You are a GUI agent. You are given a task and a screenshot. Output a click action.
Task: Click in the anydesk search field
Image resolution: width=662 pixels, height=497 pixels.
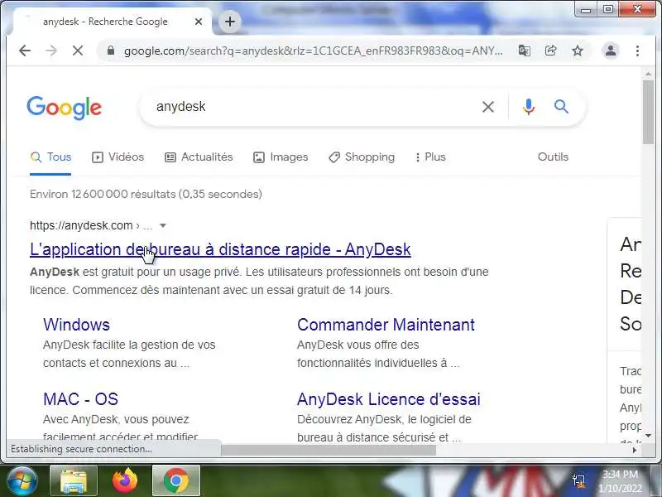pyautogui.click(x=313, y=107)
